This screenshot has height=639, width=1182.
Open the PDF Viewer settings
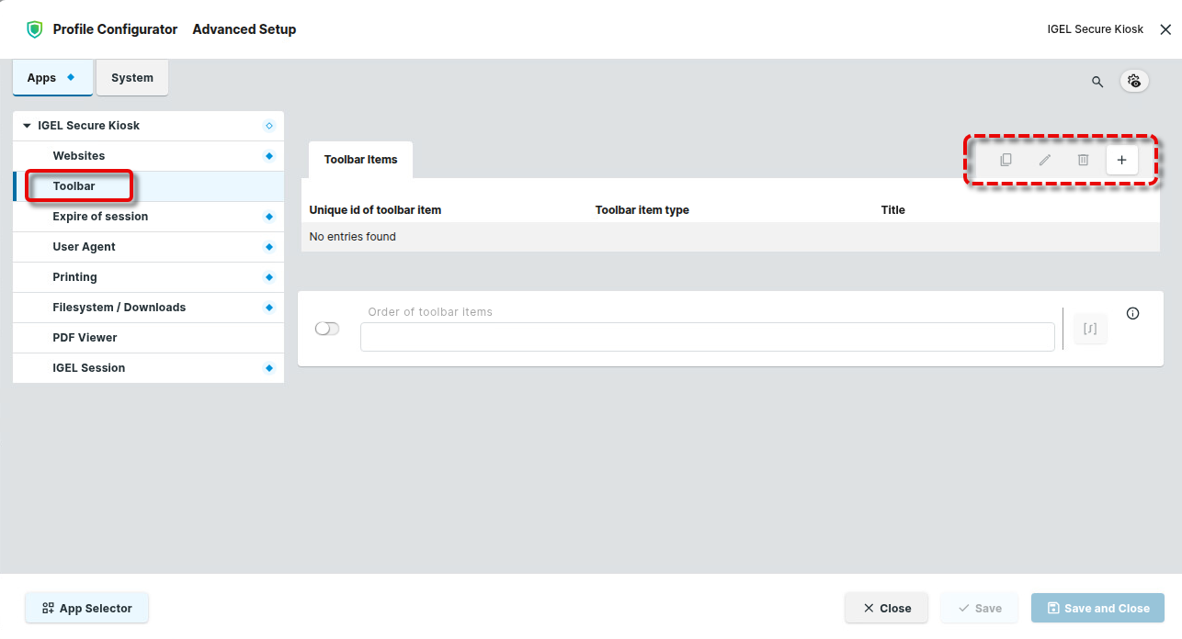[85, 338]
